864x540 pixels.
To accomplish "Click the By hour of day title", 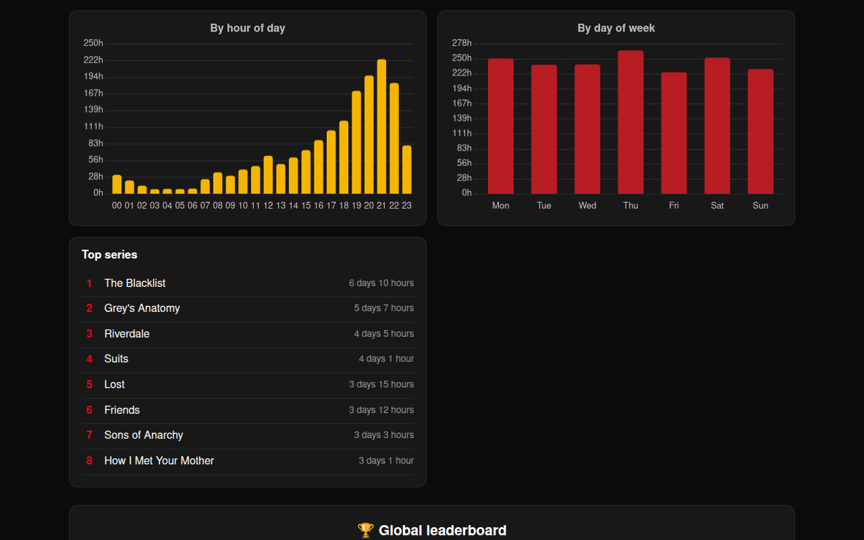I will coord(248,28).
